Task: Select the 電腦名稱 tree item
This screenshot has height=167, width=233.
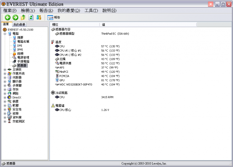Action: pos(23,41)
